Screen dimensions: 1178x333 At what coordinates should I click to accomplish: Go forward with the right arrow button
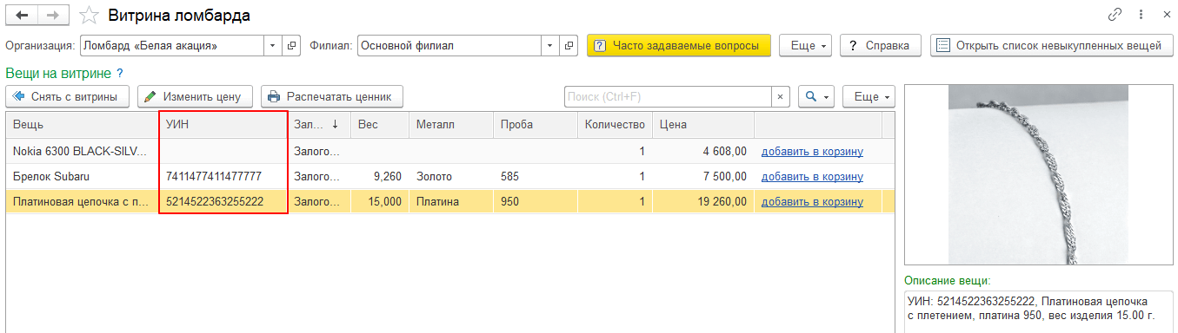coord(54,15)
